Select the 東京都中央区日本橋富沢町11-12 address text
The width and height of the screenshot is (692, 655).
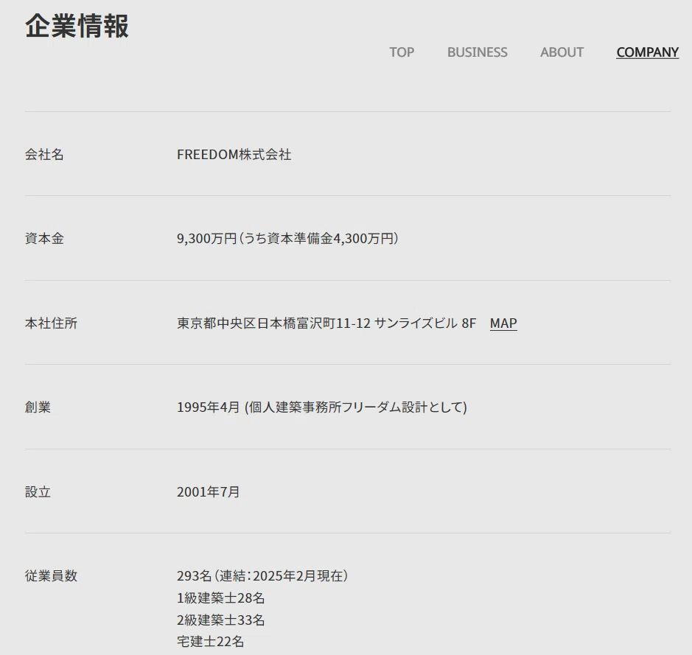(x=273, y=323)
